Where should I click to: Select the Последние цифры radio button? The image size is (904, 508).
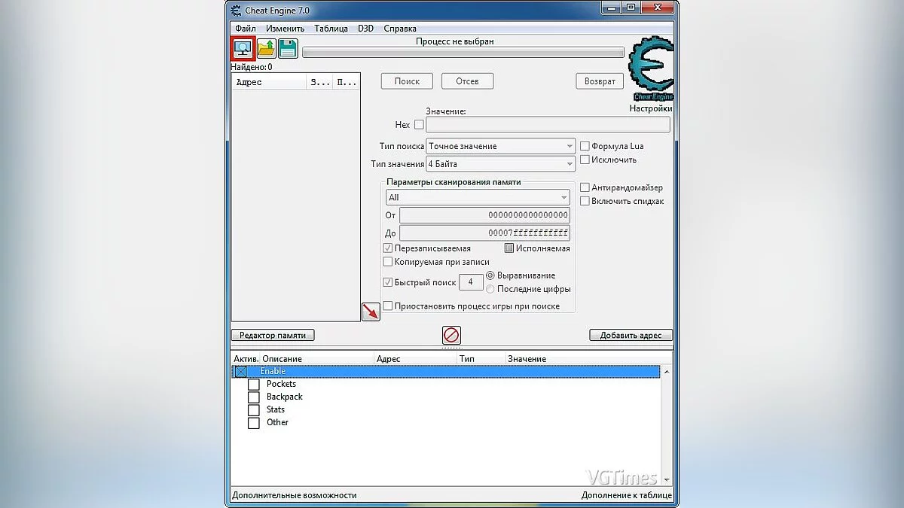coord(490,288)
